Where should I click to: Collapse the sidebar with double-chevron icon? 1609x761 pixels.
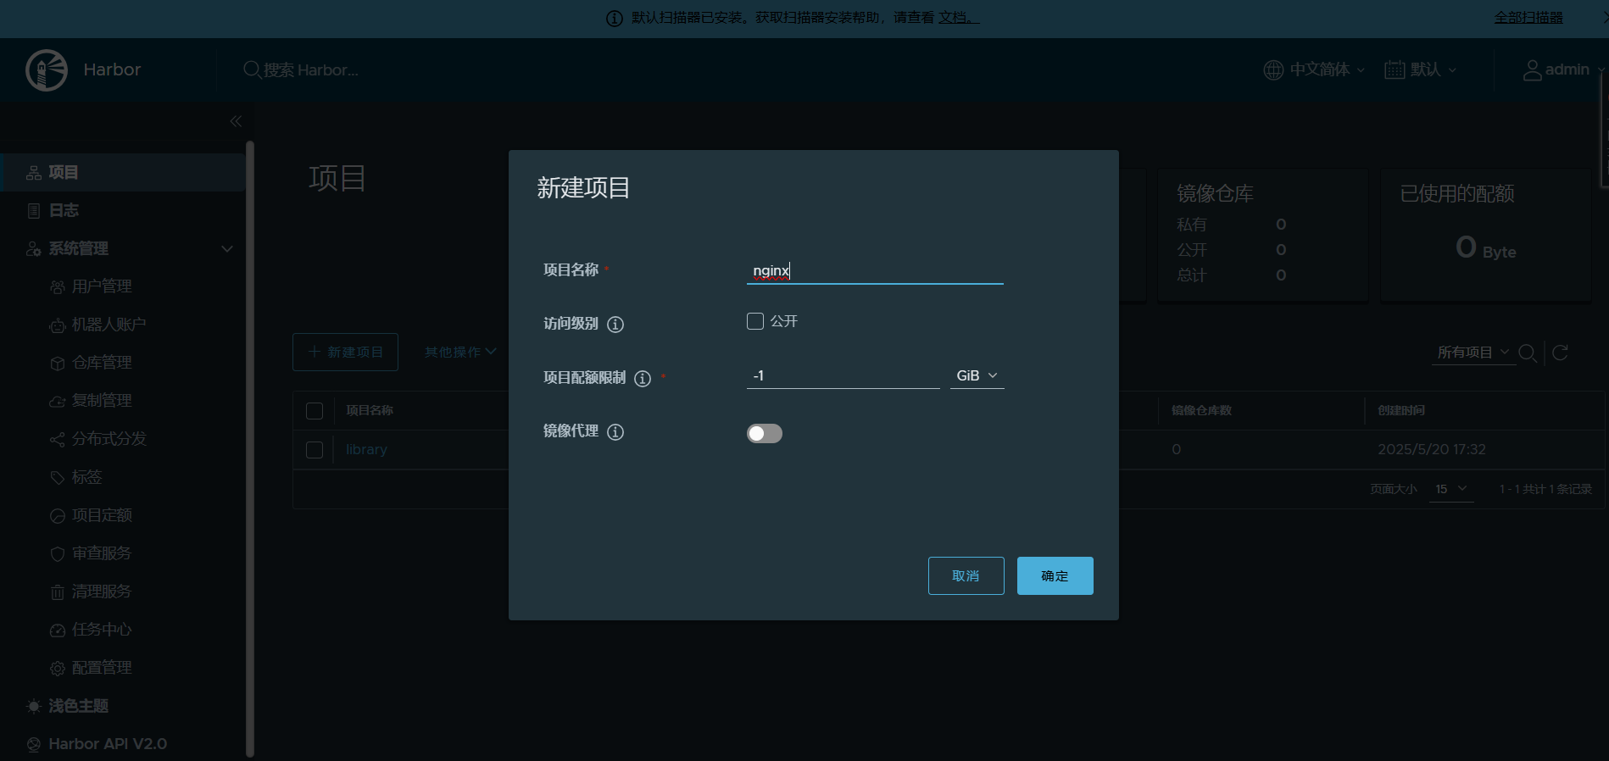coord(236,121)
